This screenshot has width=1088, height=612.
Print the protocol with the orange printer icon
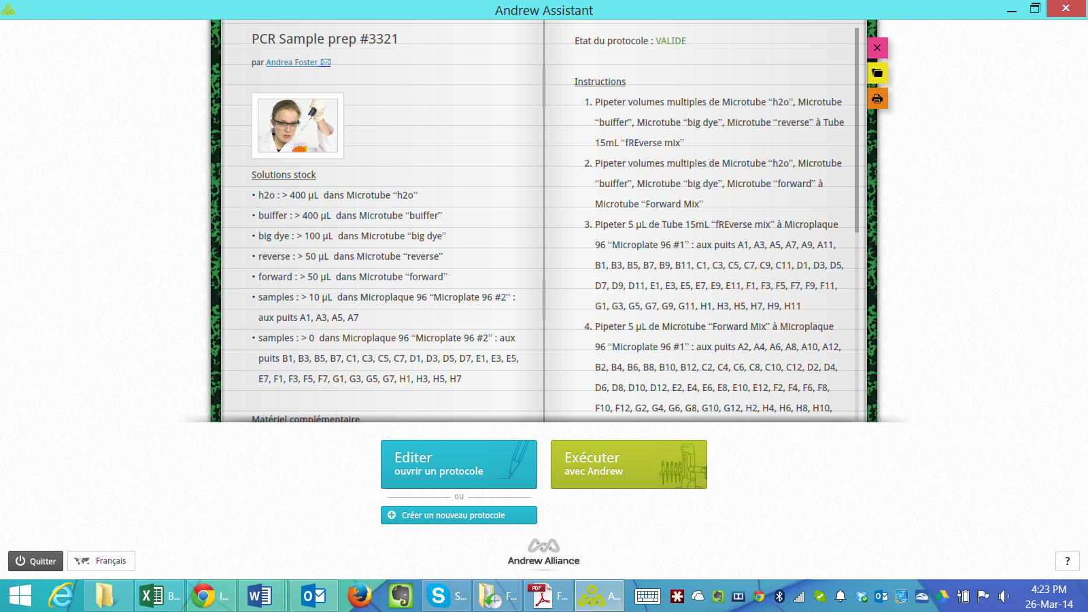[x=877, y=99]
